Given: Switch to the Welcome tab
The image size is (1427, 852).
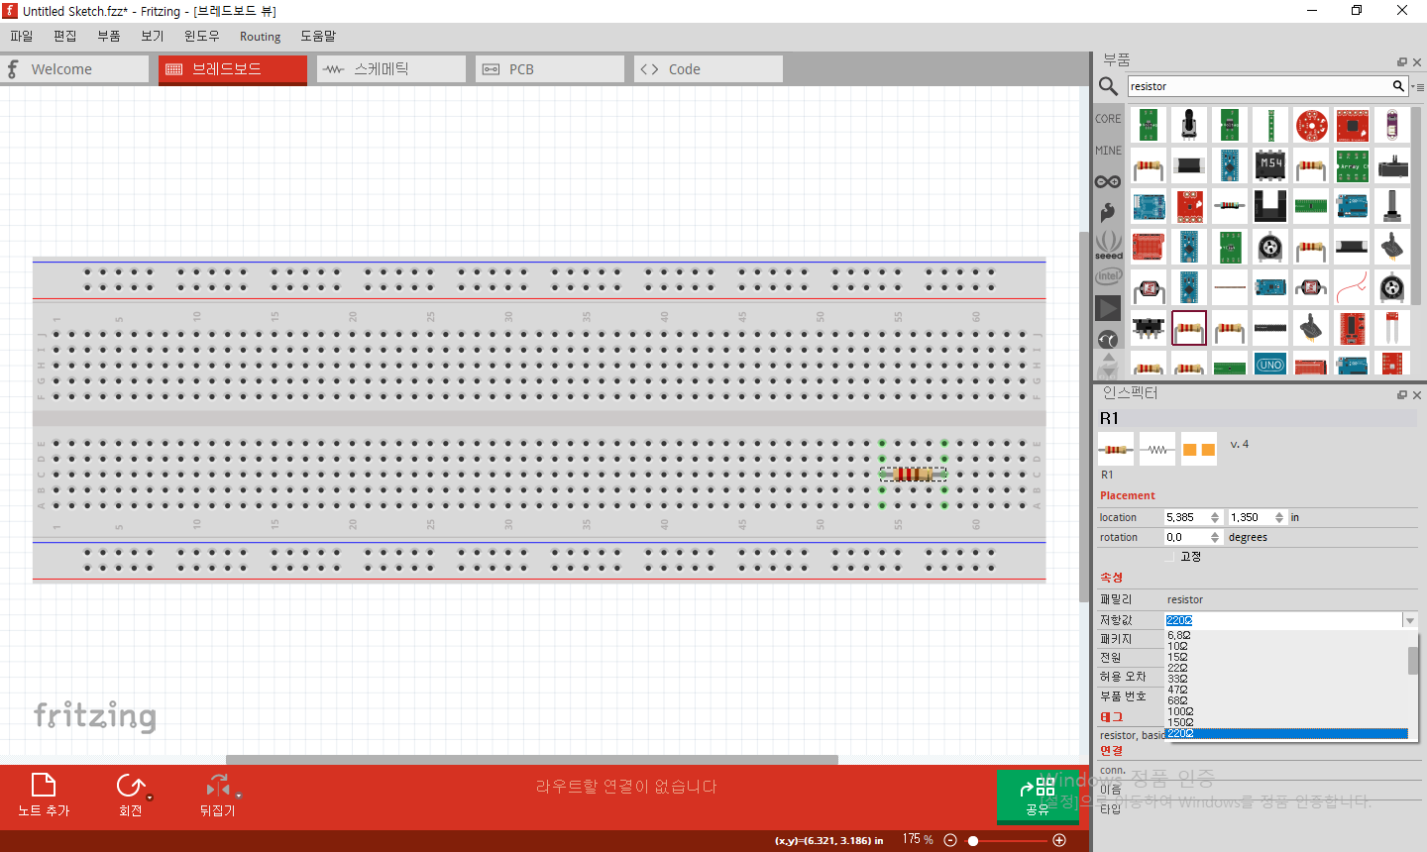Looking at the screenshot, I should point(74,68).
